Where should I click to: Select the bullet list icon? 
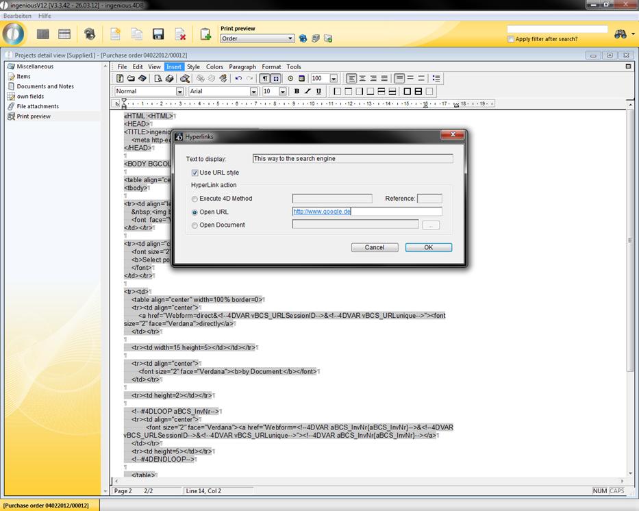[x=436, y=79]
